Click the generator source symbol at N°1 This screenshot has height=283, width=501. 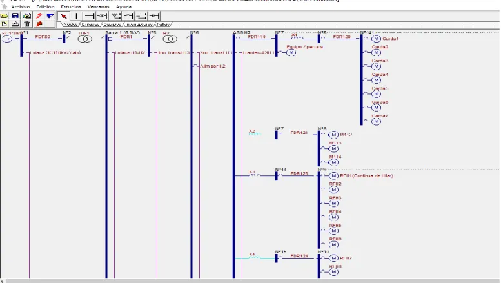coord(6,39)
